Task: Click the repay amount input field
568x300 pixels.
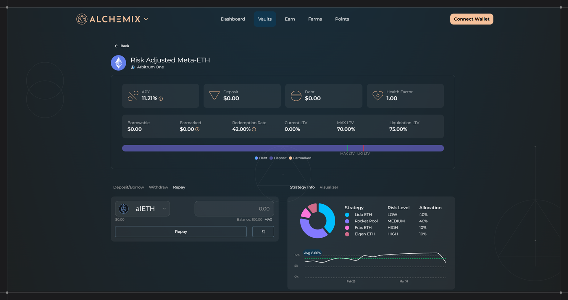Action: 234,209
